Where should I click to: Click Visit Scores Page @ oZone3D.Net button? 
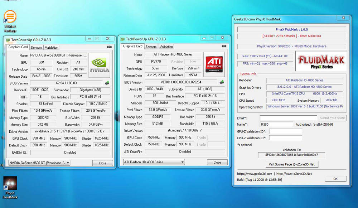(x=291, y=164)
